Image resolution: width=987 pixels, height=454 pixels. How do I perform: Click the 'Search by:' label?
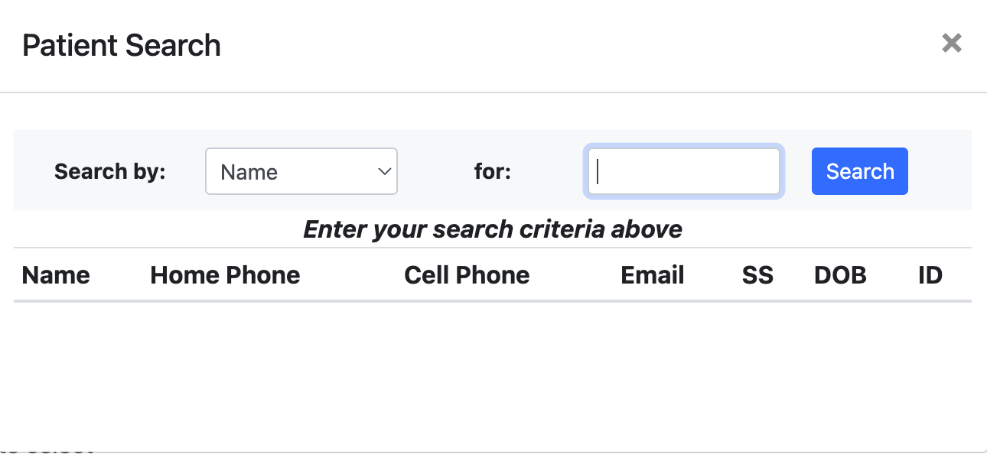[109, 171]
